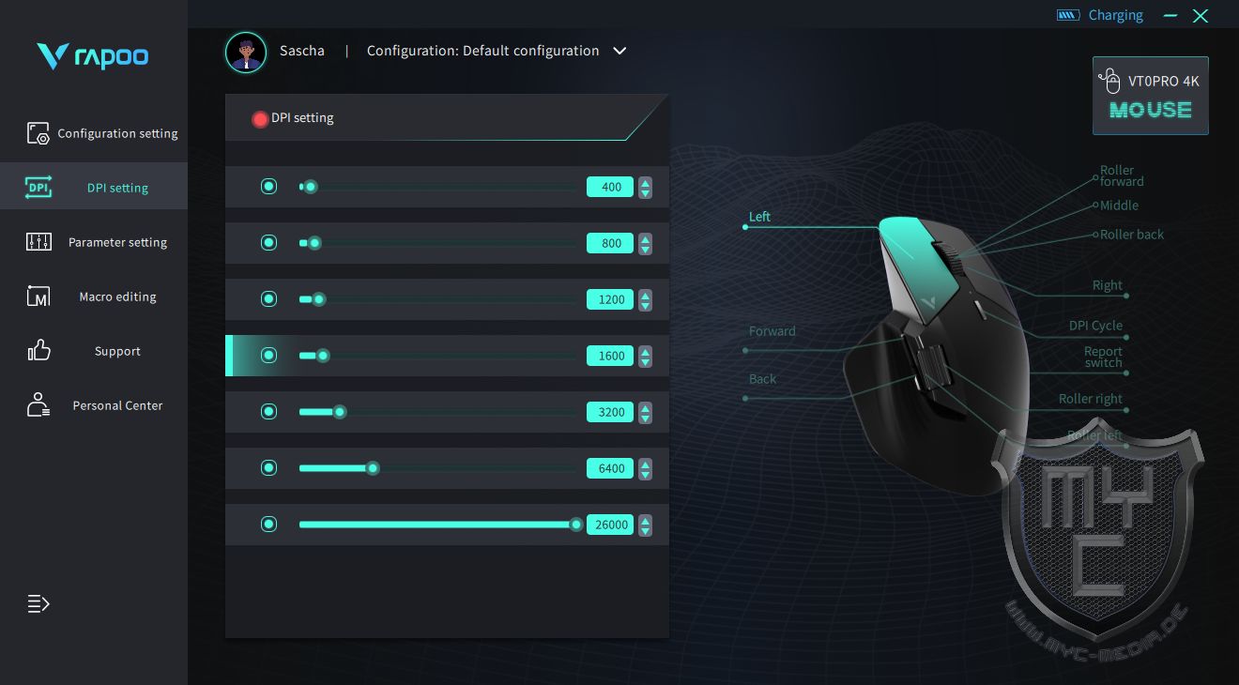
Task: Select the 3200 DPI radio button
Action: click(269, 412)
